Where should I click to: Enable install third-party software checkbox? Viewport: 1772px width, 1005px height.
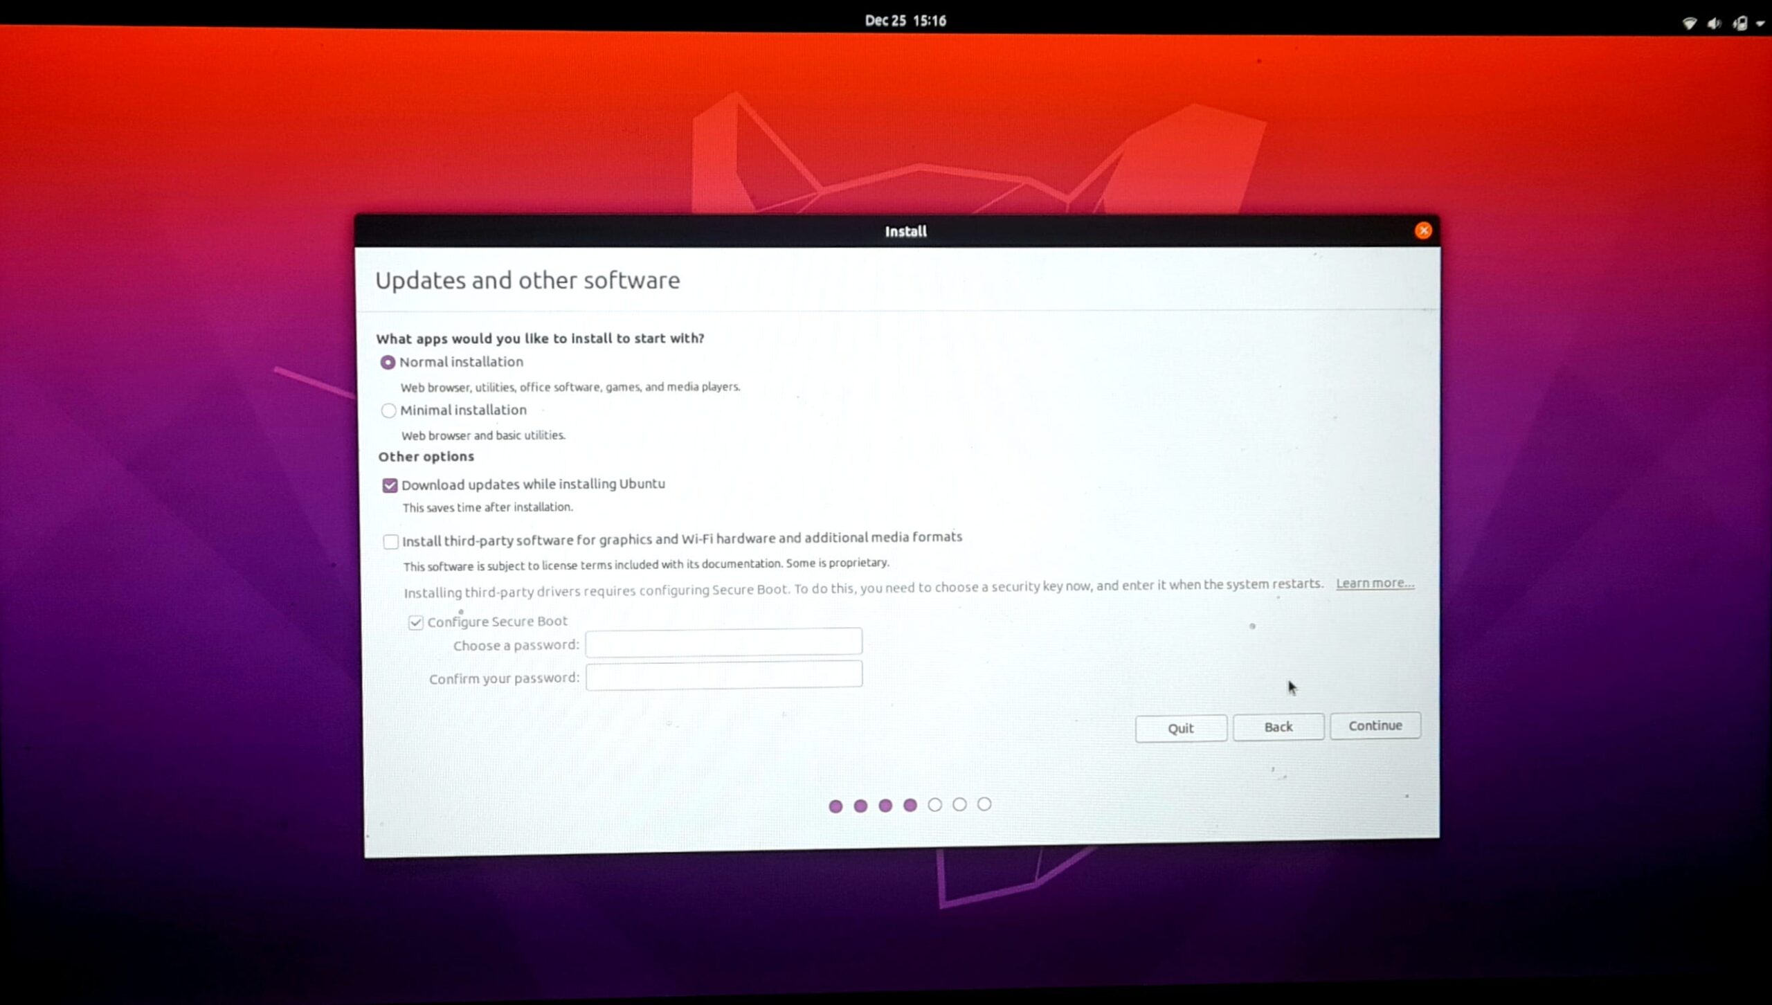coord(390,541)
